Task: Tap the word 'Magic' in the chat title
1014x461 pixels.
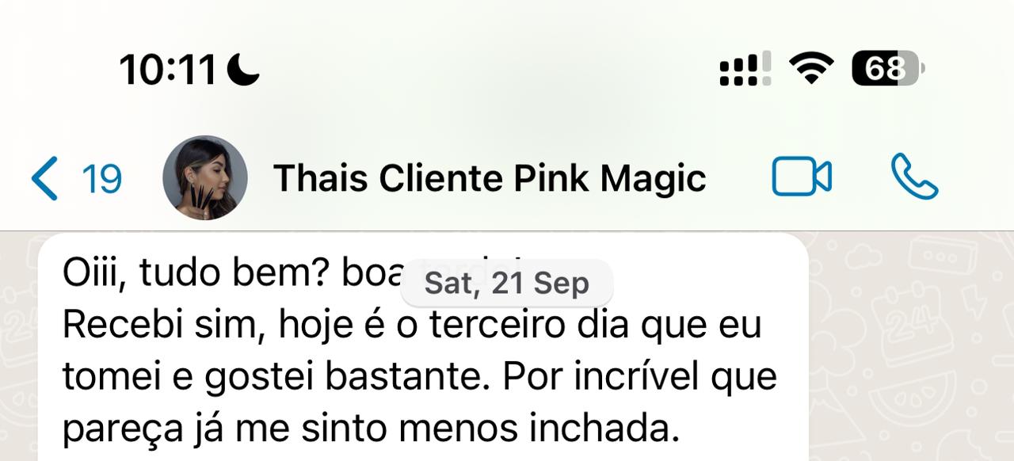Action: [653, 180]
